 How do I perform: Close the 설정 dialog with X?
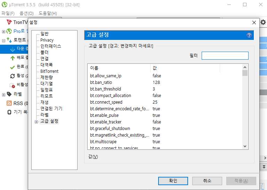point(254,23)
